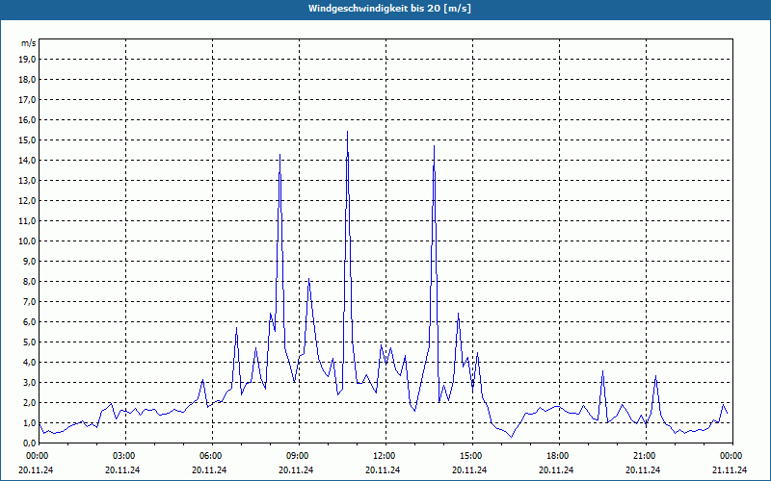Select the 19,0 y-axis value

point(27,60)
